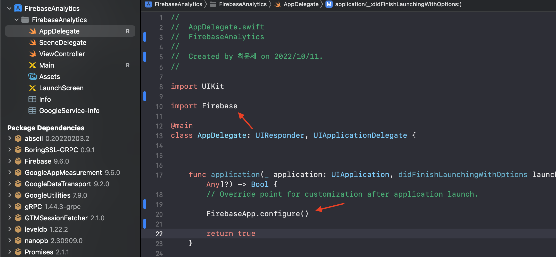Click the R status badge beside Main
This screenshot has width=556, height=257.
(128, 65)
